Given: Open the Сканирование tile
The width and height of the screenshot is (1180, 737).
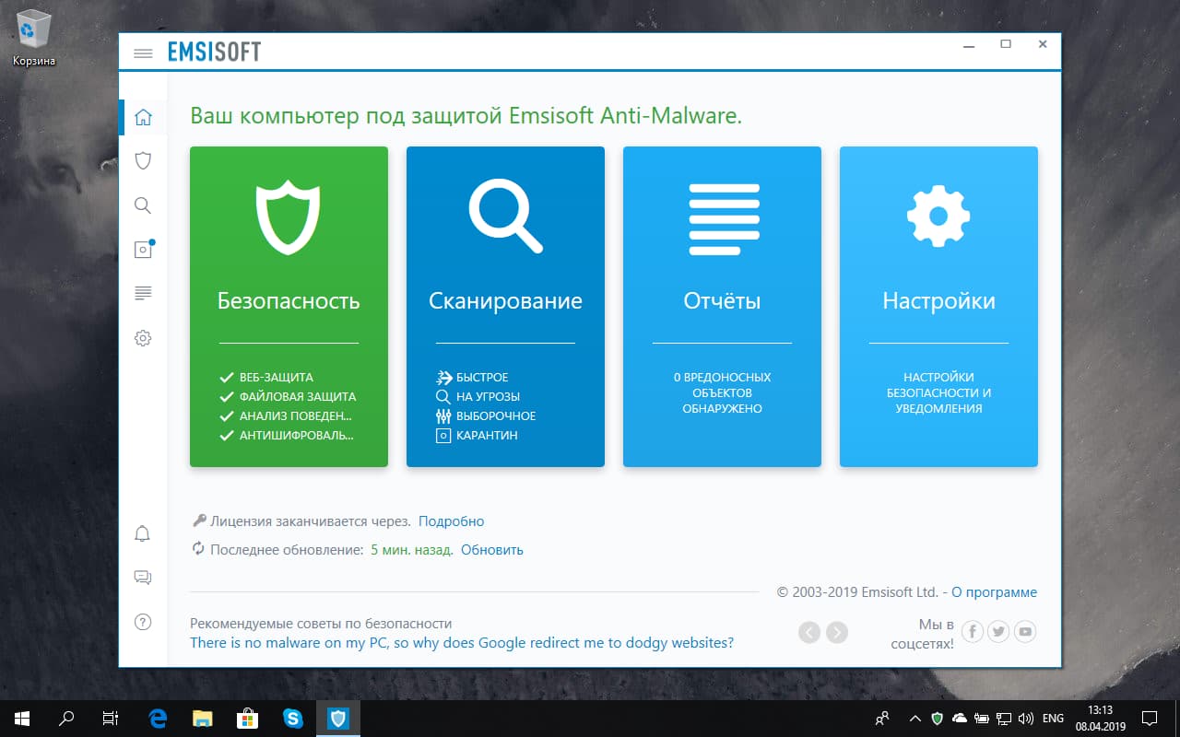Looking at the screenshot, I should tap(505, 306).
